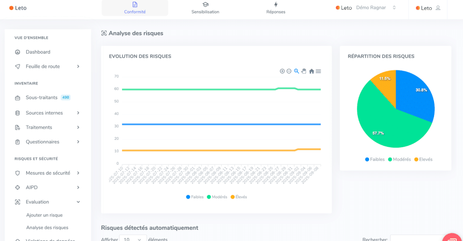Go to the Sous-traitants inventory page
This screenshot has height=241, width=463.
[41, 97]
